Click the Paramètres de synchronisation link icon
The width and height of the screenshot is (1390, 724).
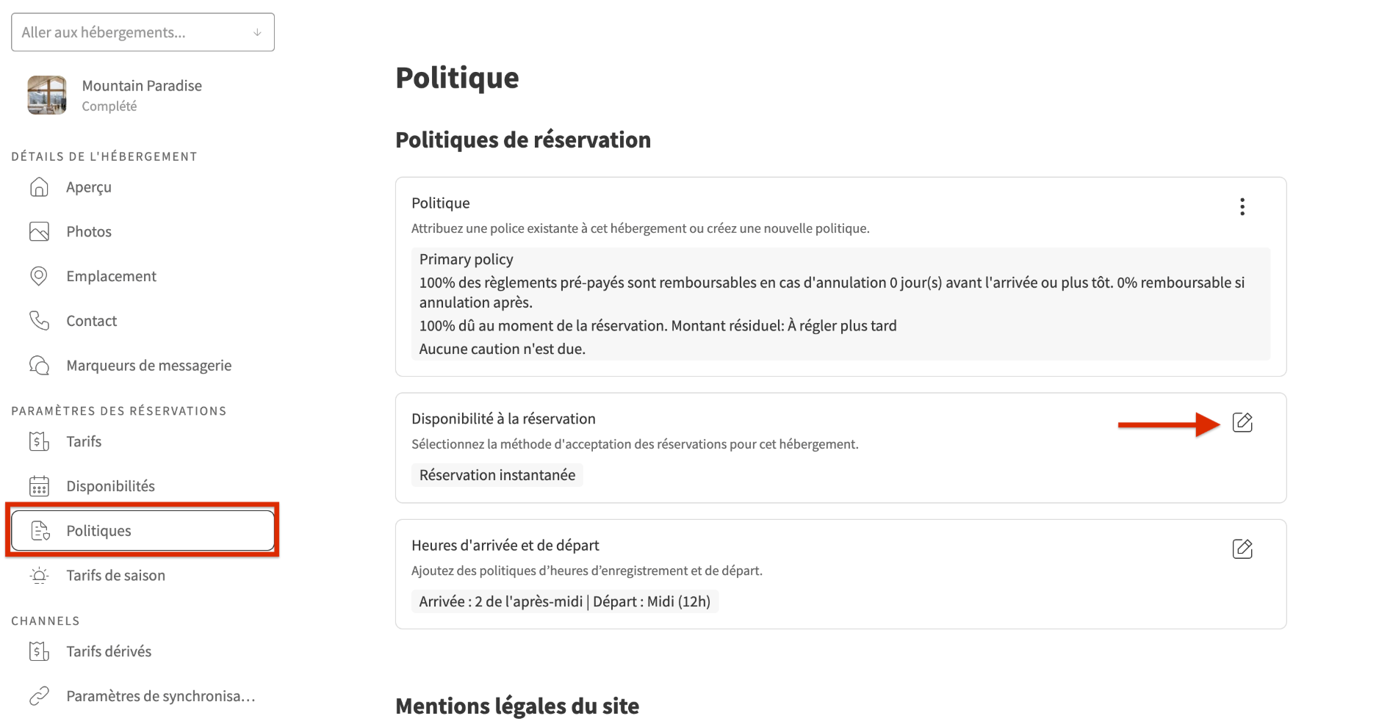coord(39,695)
